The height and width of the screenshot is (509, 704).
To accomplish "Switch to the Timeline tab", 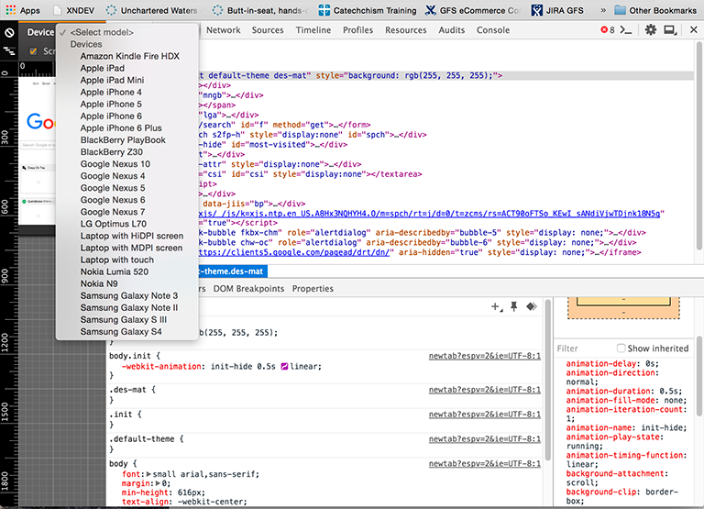I will coord(313,30).
